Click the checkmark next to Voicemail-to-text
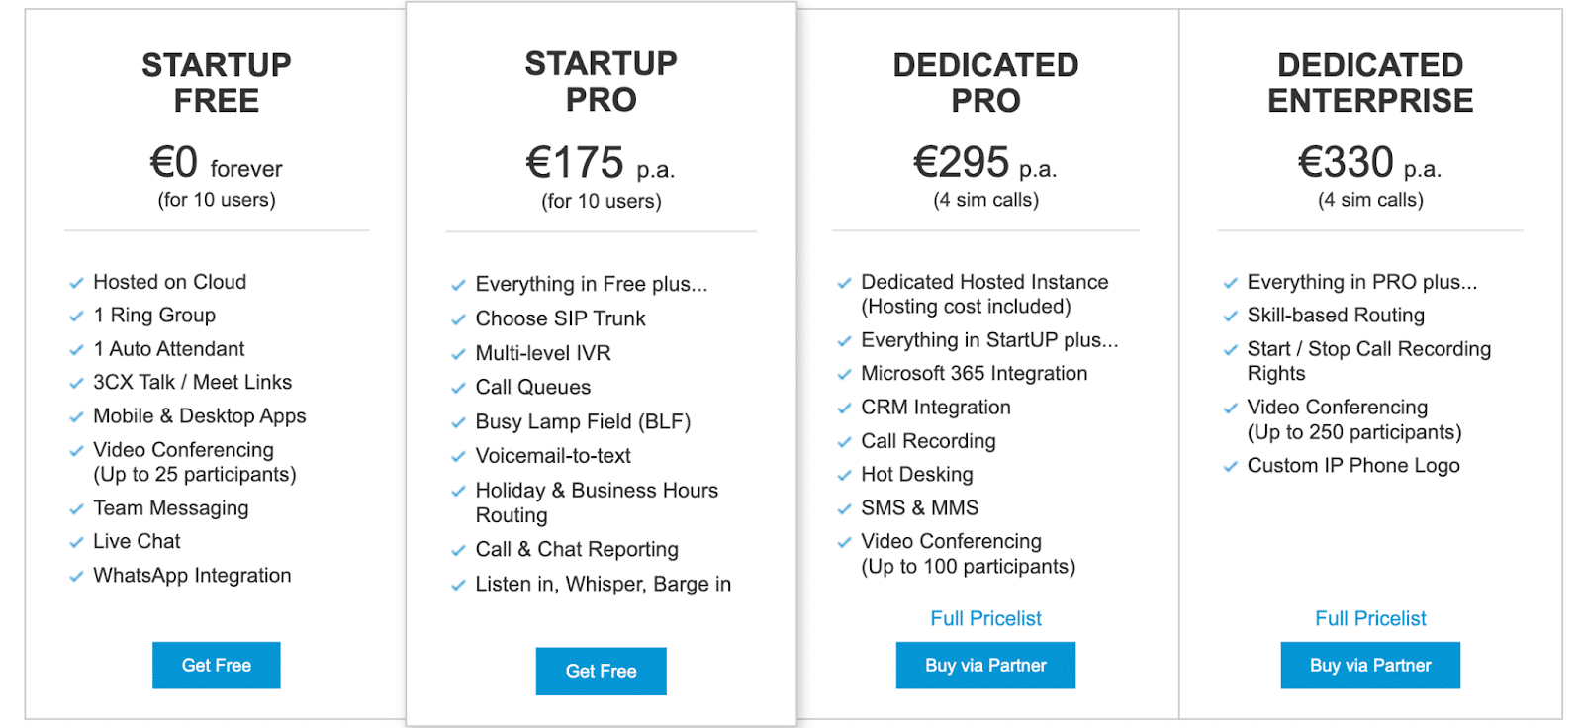1583x728 pixels. [459, 456]
